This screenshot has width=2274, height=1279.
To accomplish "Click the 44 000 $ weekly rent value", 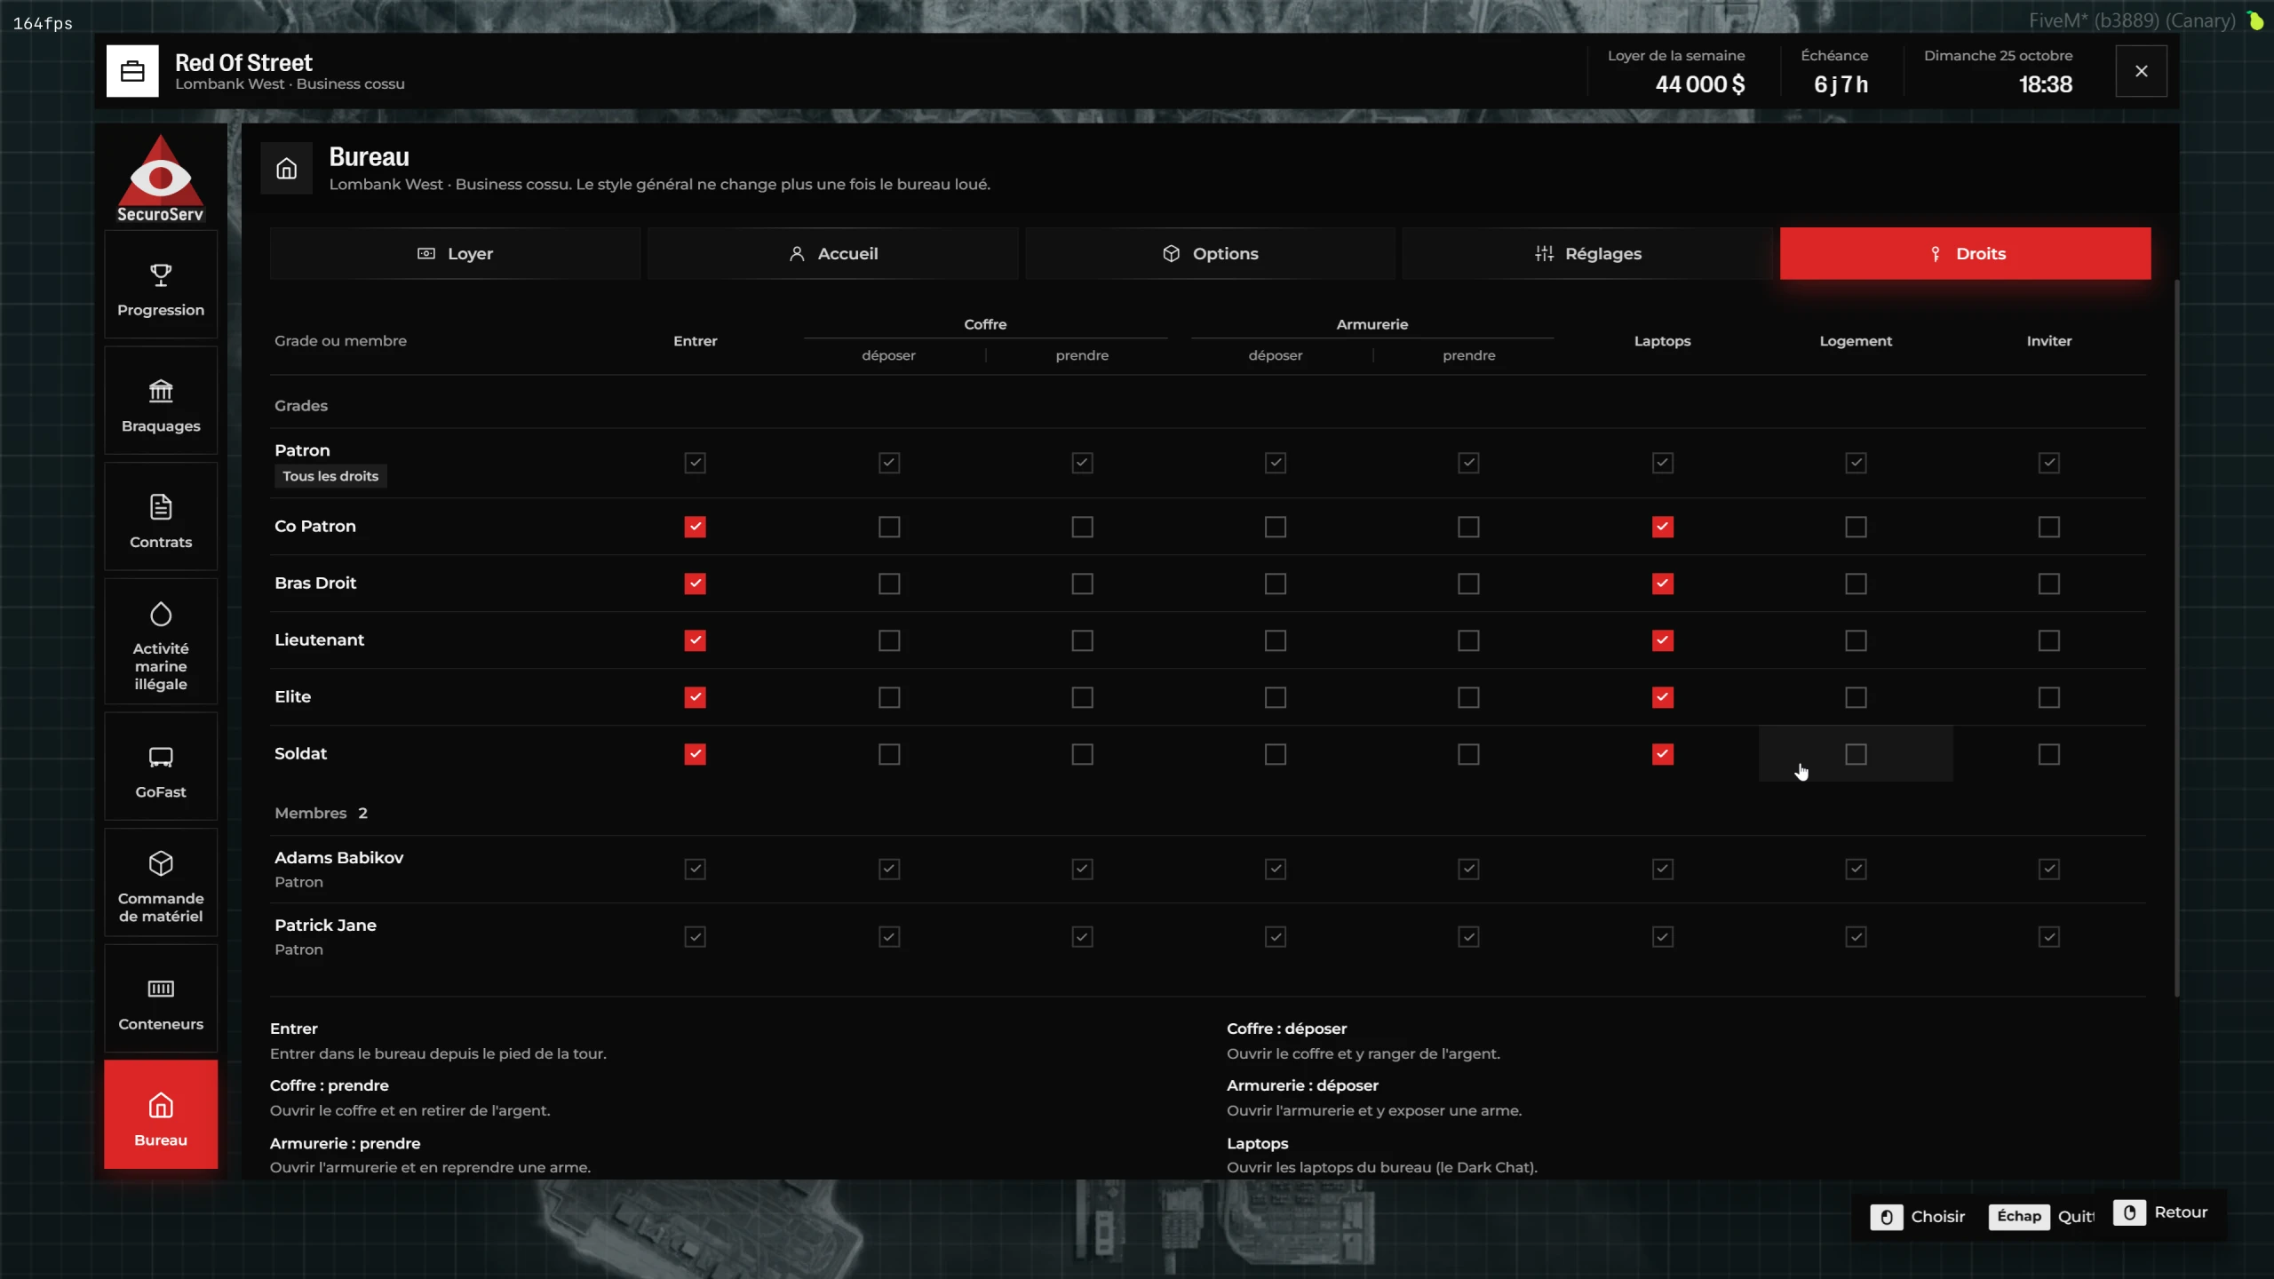I will coord(1700,84).
